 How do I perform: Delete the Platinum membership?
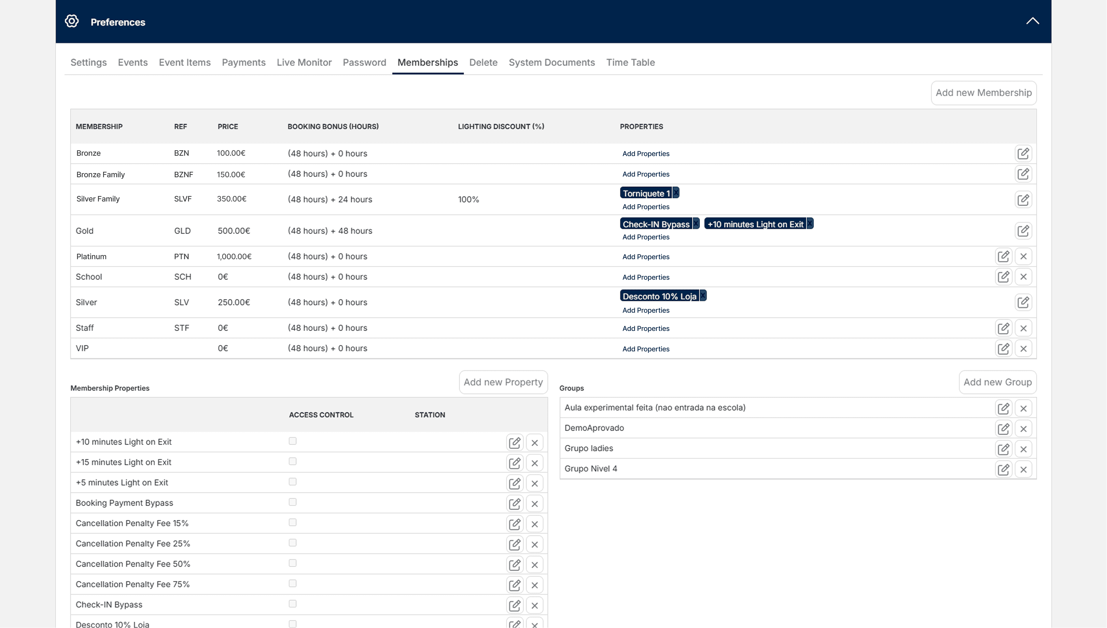(1023, 256)
